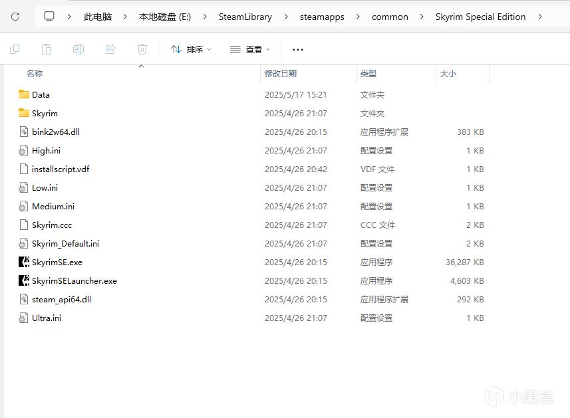The image size is (570, 418).
Task: Click the Data folder name
Action: pos(41,95)
